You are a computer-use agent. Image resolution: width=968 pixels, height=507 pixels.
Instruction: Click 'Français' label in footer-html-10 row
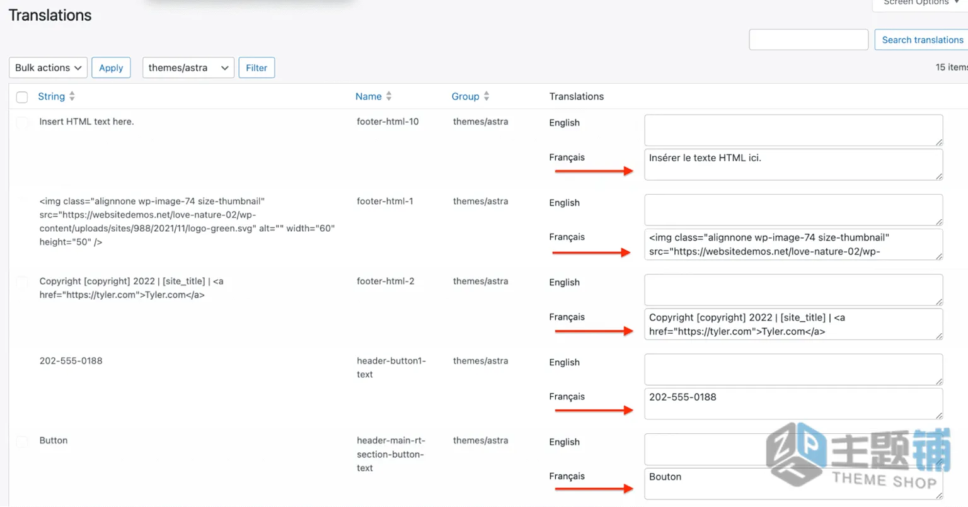pyautogui.click(x=567, y=157)
